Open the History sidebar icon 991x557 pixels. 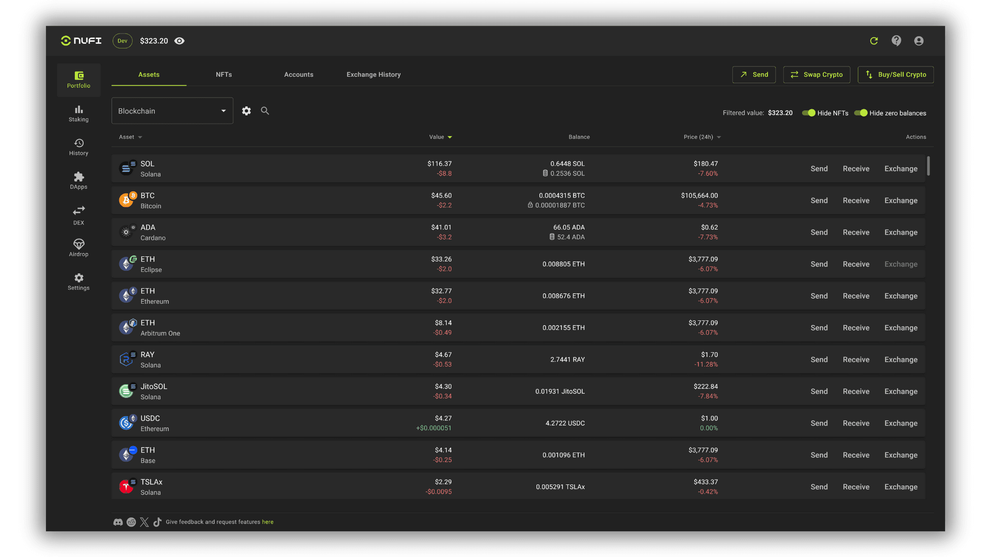[x=78, y=147]
